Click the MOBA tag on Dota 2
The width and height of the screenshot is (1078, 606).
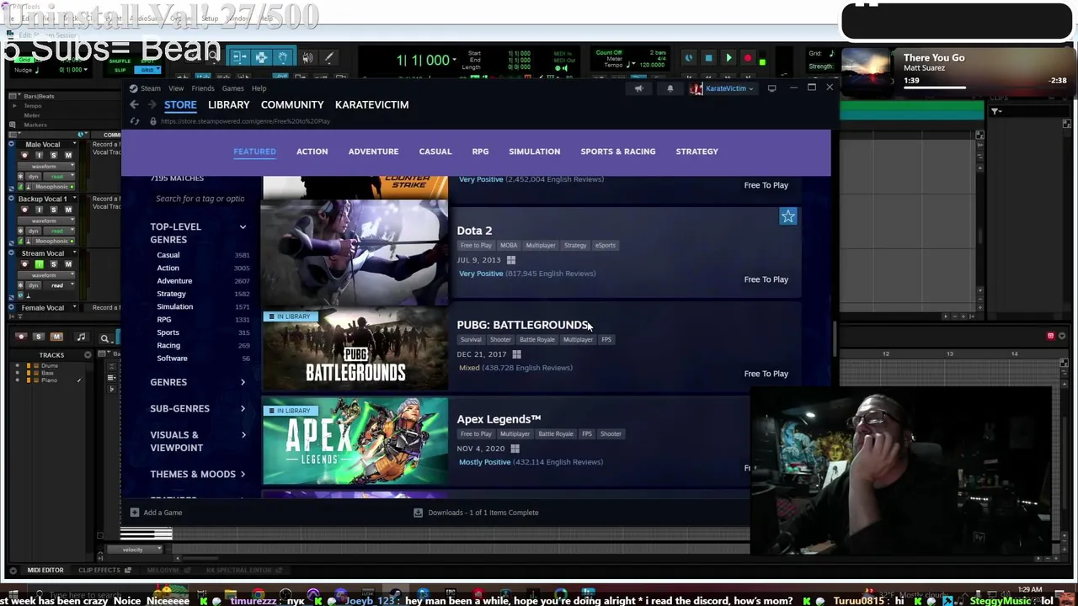tap(509, 246)
